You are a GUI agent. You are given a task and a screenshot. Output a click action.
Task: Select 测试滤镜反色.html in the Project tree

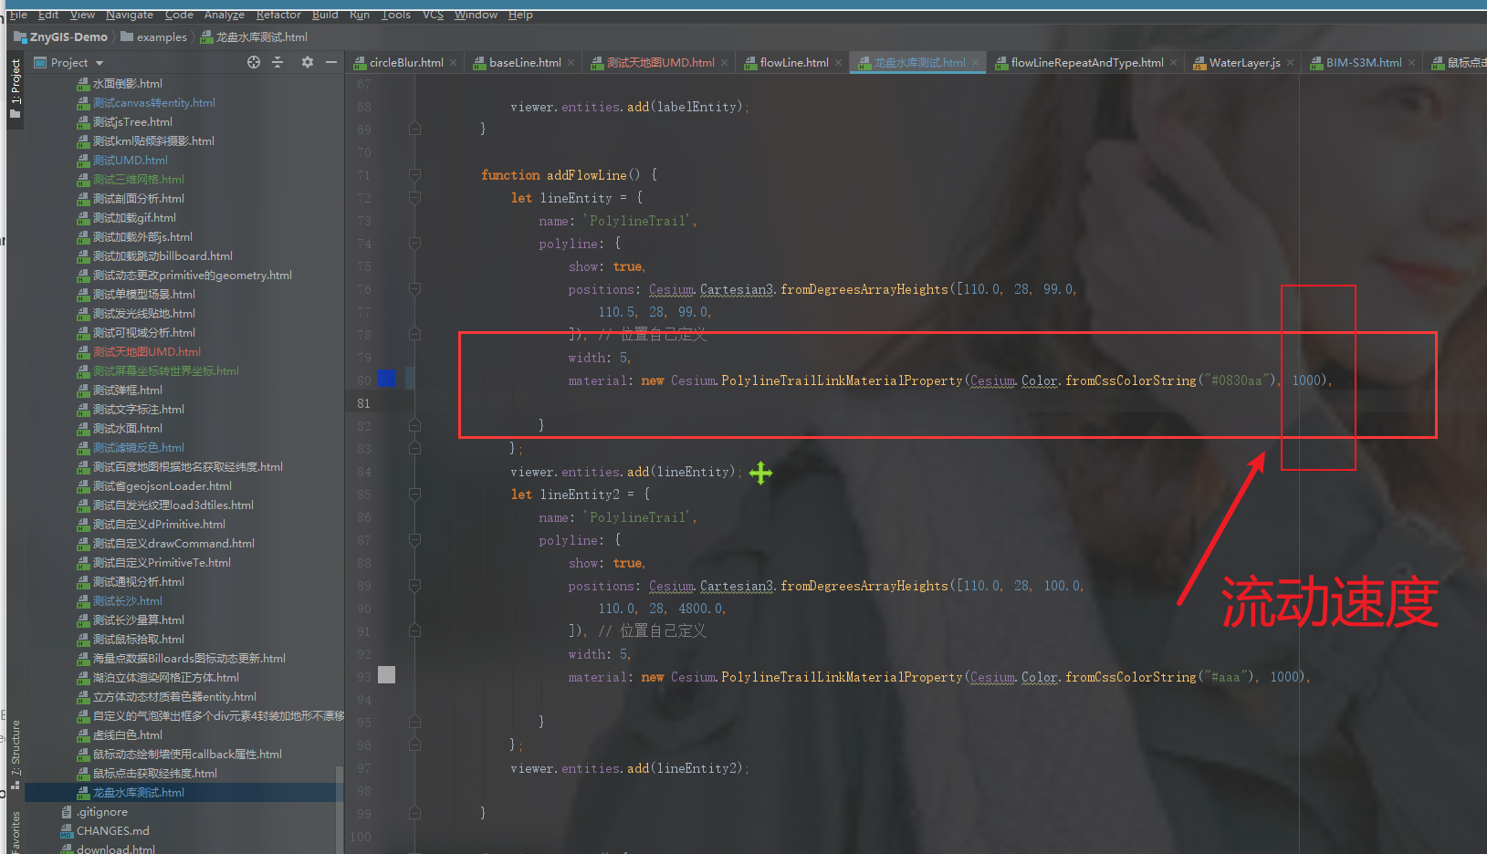[x=139, y=448]
